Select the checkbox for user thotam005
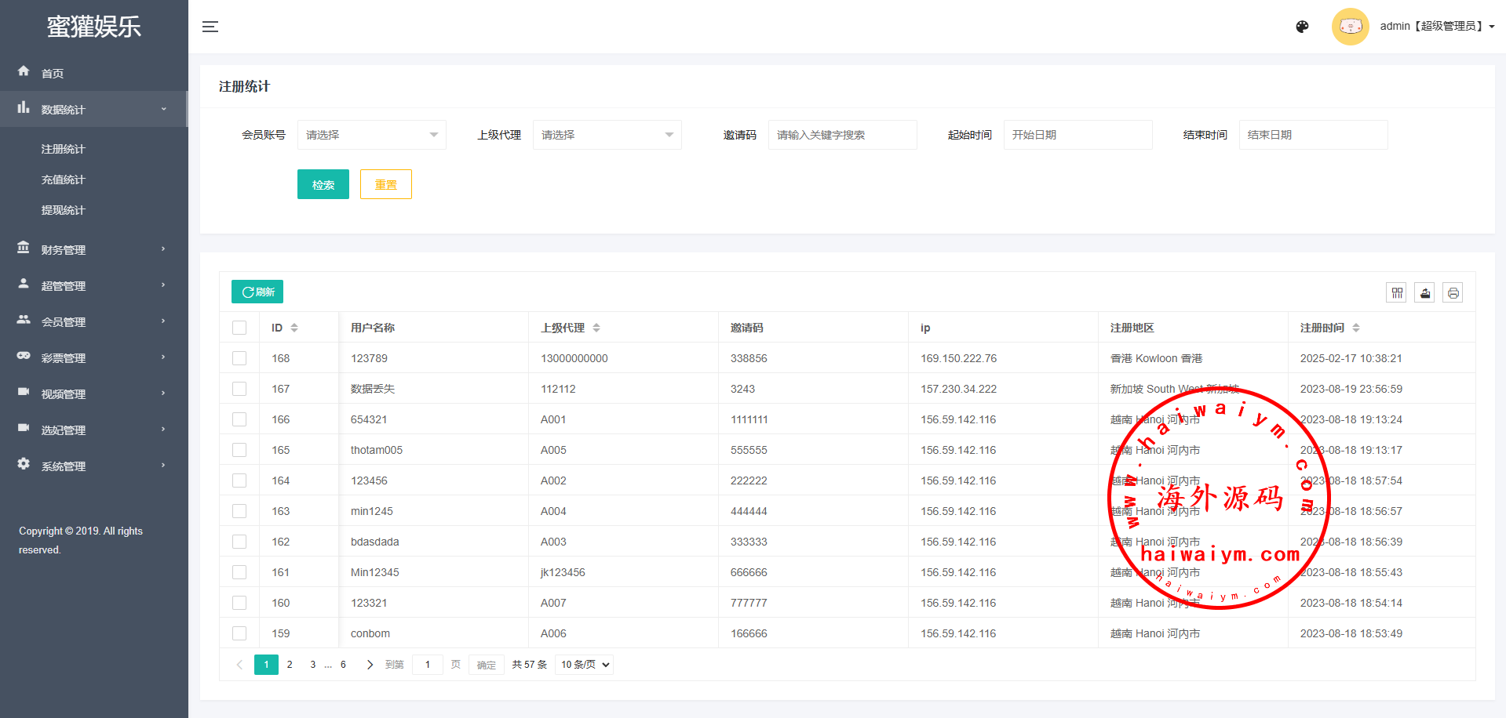The height and width of the screenshot is (718, 1506). coord(239,450)
